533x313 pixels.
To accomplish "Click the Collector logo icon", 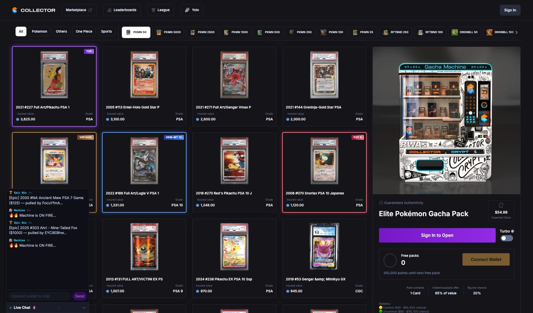I will (x=15, y=10).
